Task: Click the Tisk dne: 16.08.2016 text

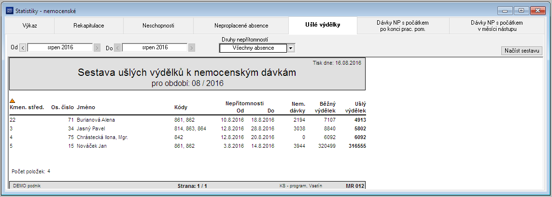Action: (337, 63)
